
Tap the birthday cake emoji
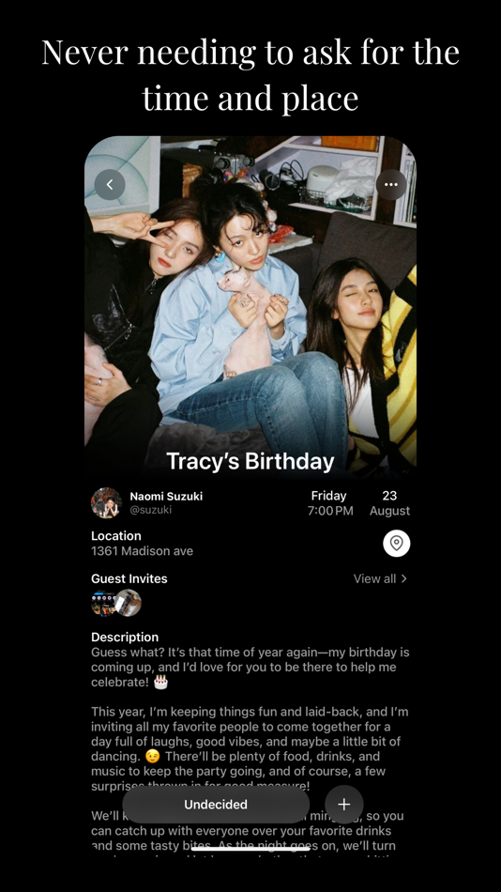tap(161, 682)
